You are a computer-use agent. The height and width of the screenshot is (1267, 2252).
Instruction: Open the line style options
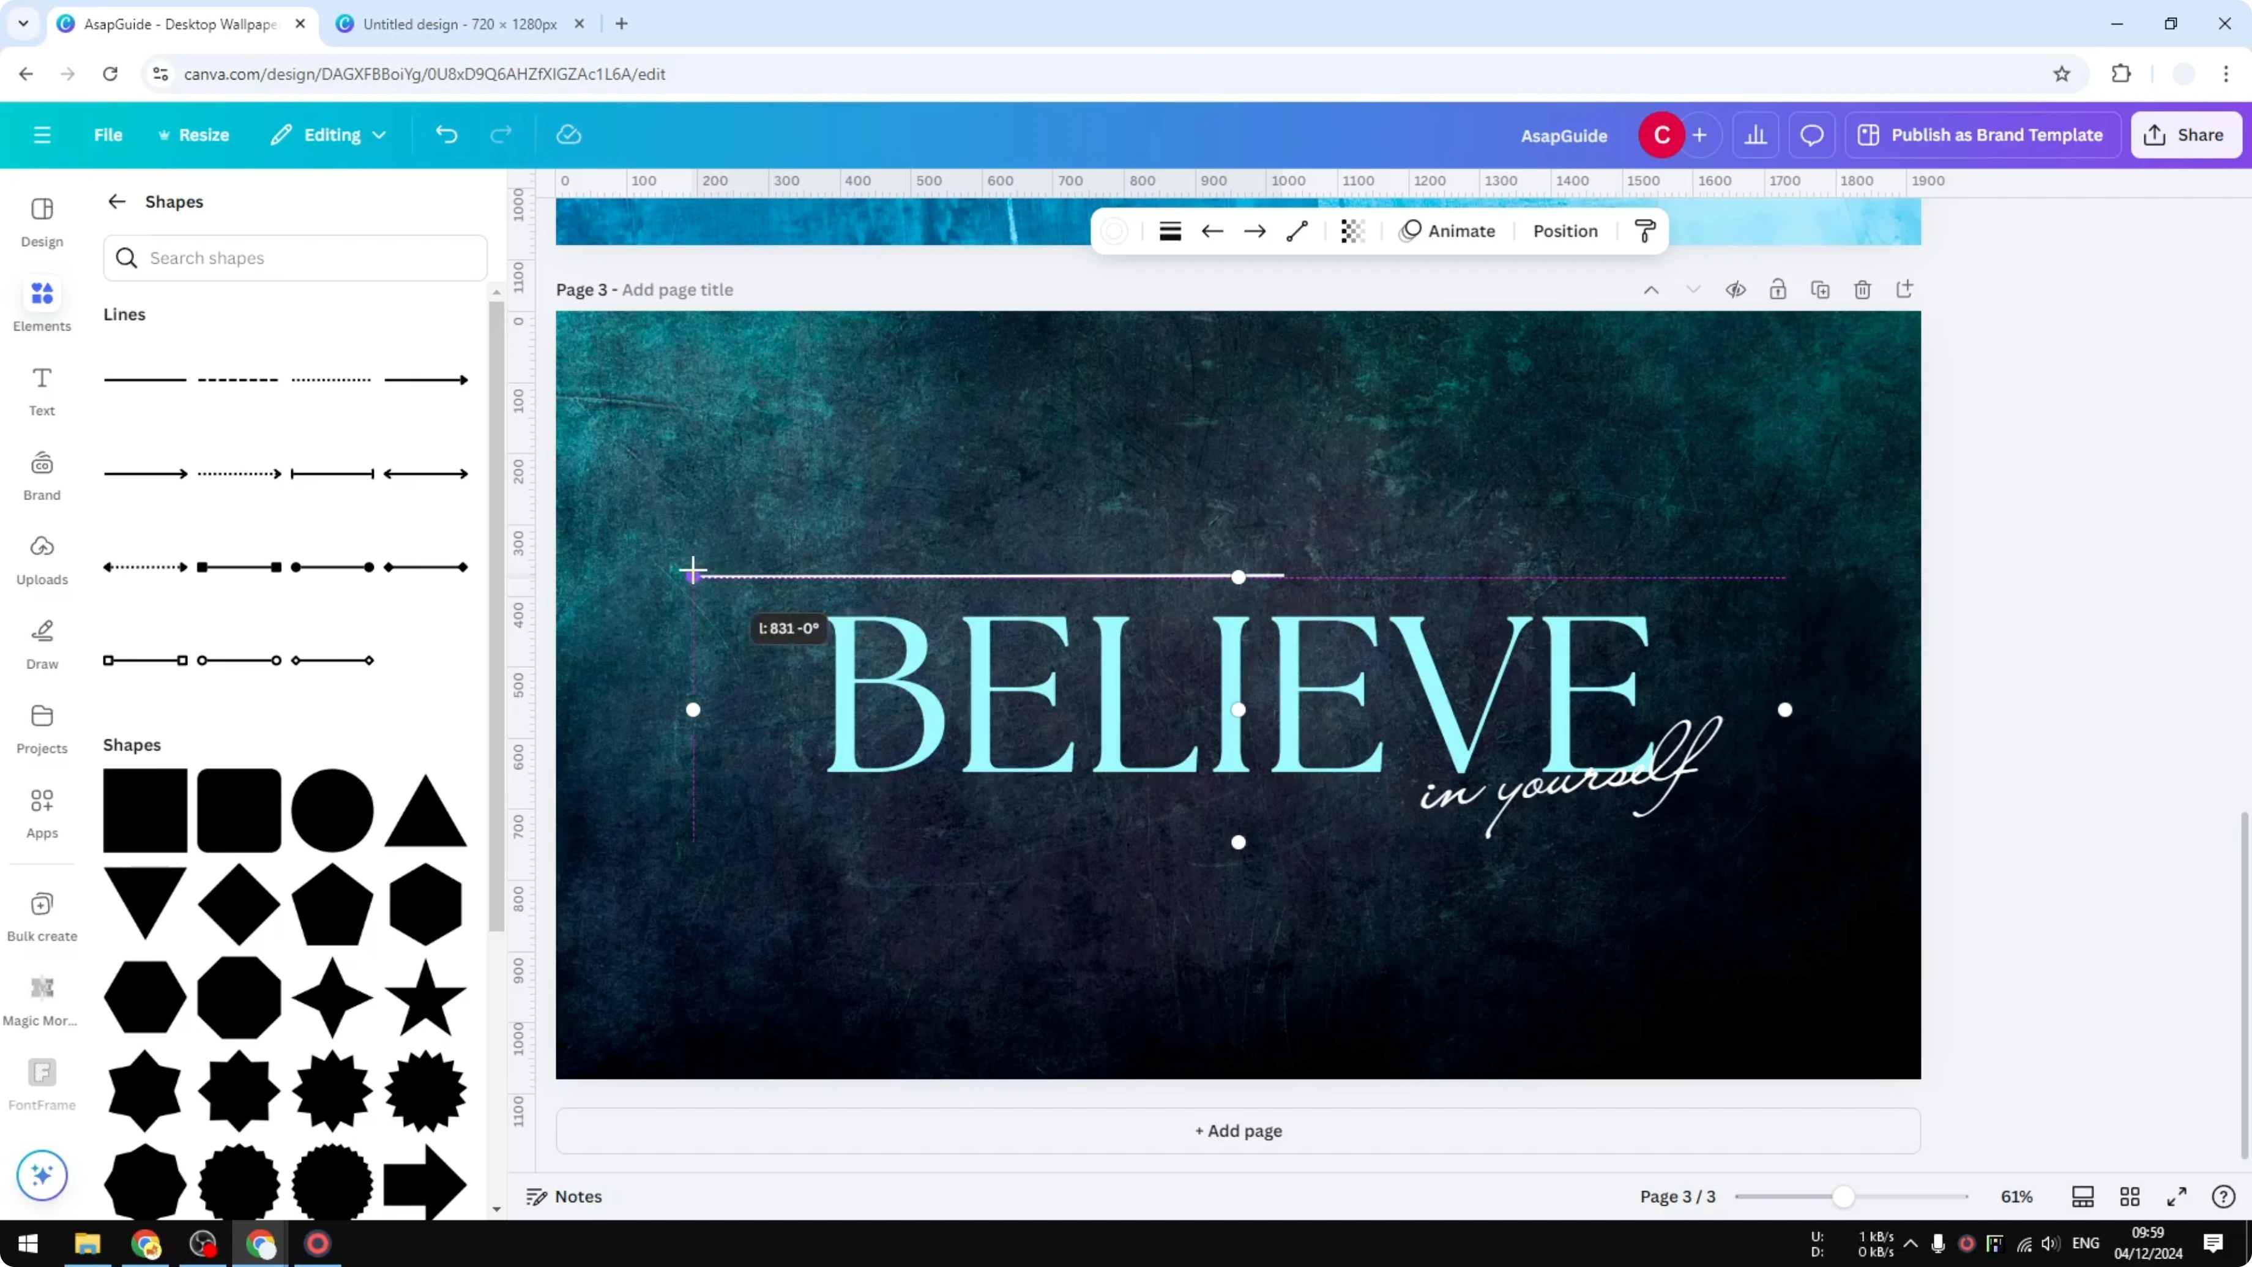[x=1169, y=231]
